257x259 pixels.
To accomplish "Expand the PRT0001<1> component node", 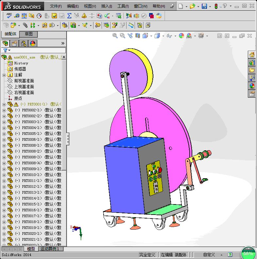I will pyautogui.click(x=4, y=105).
